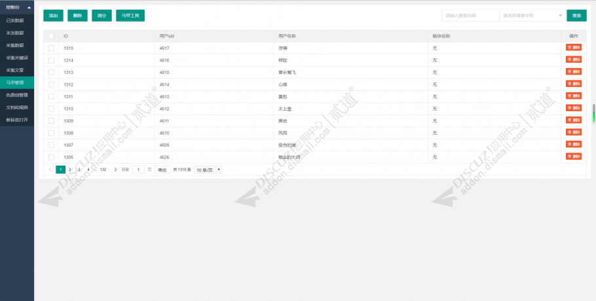
Task: Check the box for row ID 1310
Action: [x=51, y=109]
